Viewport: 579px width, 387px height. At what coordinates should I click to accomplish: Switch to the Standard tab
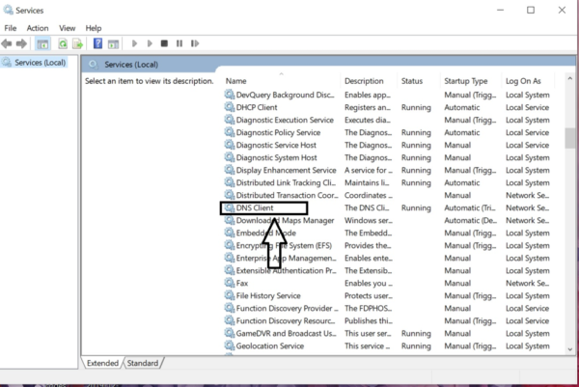pyautogui.click(x=143, y=363)
